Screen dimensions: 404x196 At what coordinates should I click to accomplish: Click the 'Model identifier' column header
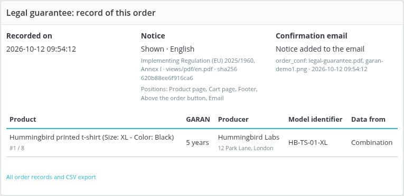tap(315, 120)
